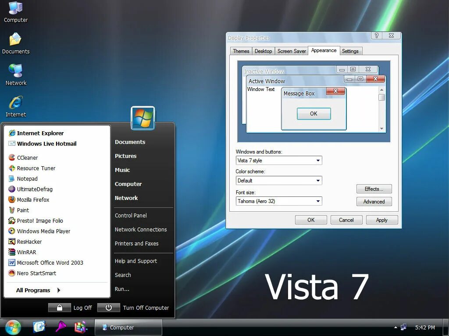The image size is (449, 336).
Task: Click Cancel in Display Properties
Action: 346,220
